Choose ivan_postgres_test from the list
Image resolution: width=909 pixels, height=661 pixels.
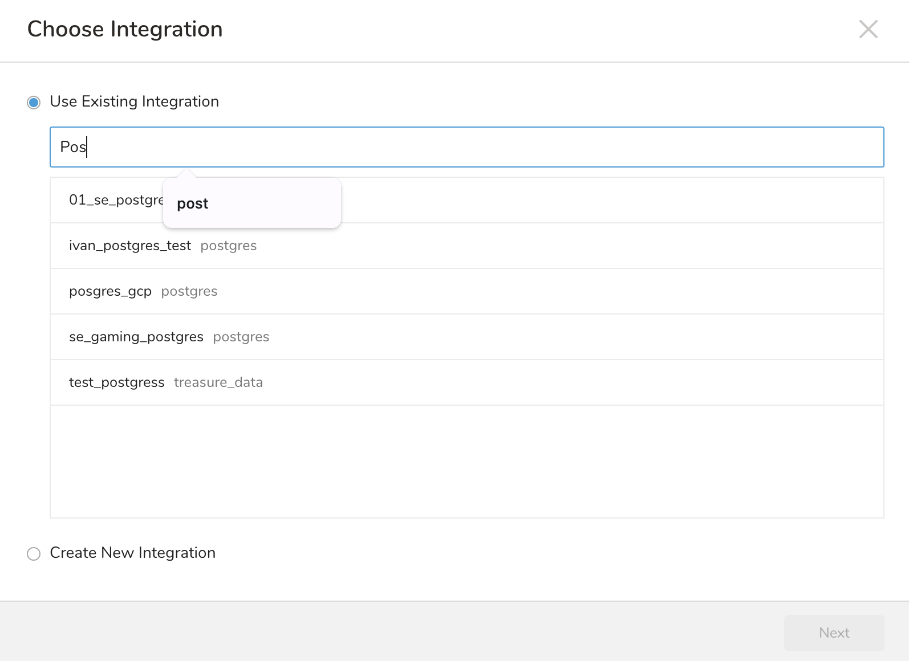[x=130, y=246]
